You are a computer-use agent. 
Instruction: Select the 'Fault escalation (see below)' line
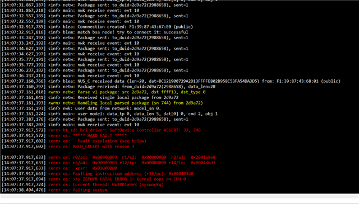74,141
